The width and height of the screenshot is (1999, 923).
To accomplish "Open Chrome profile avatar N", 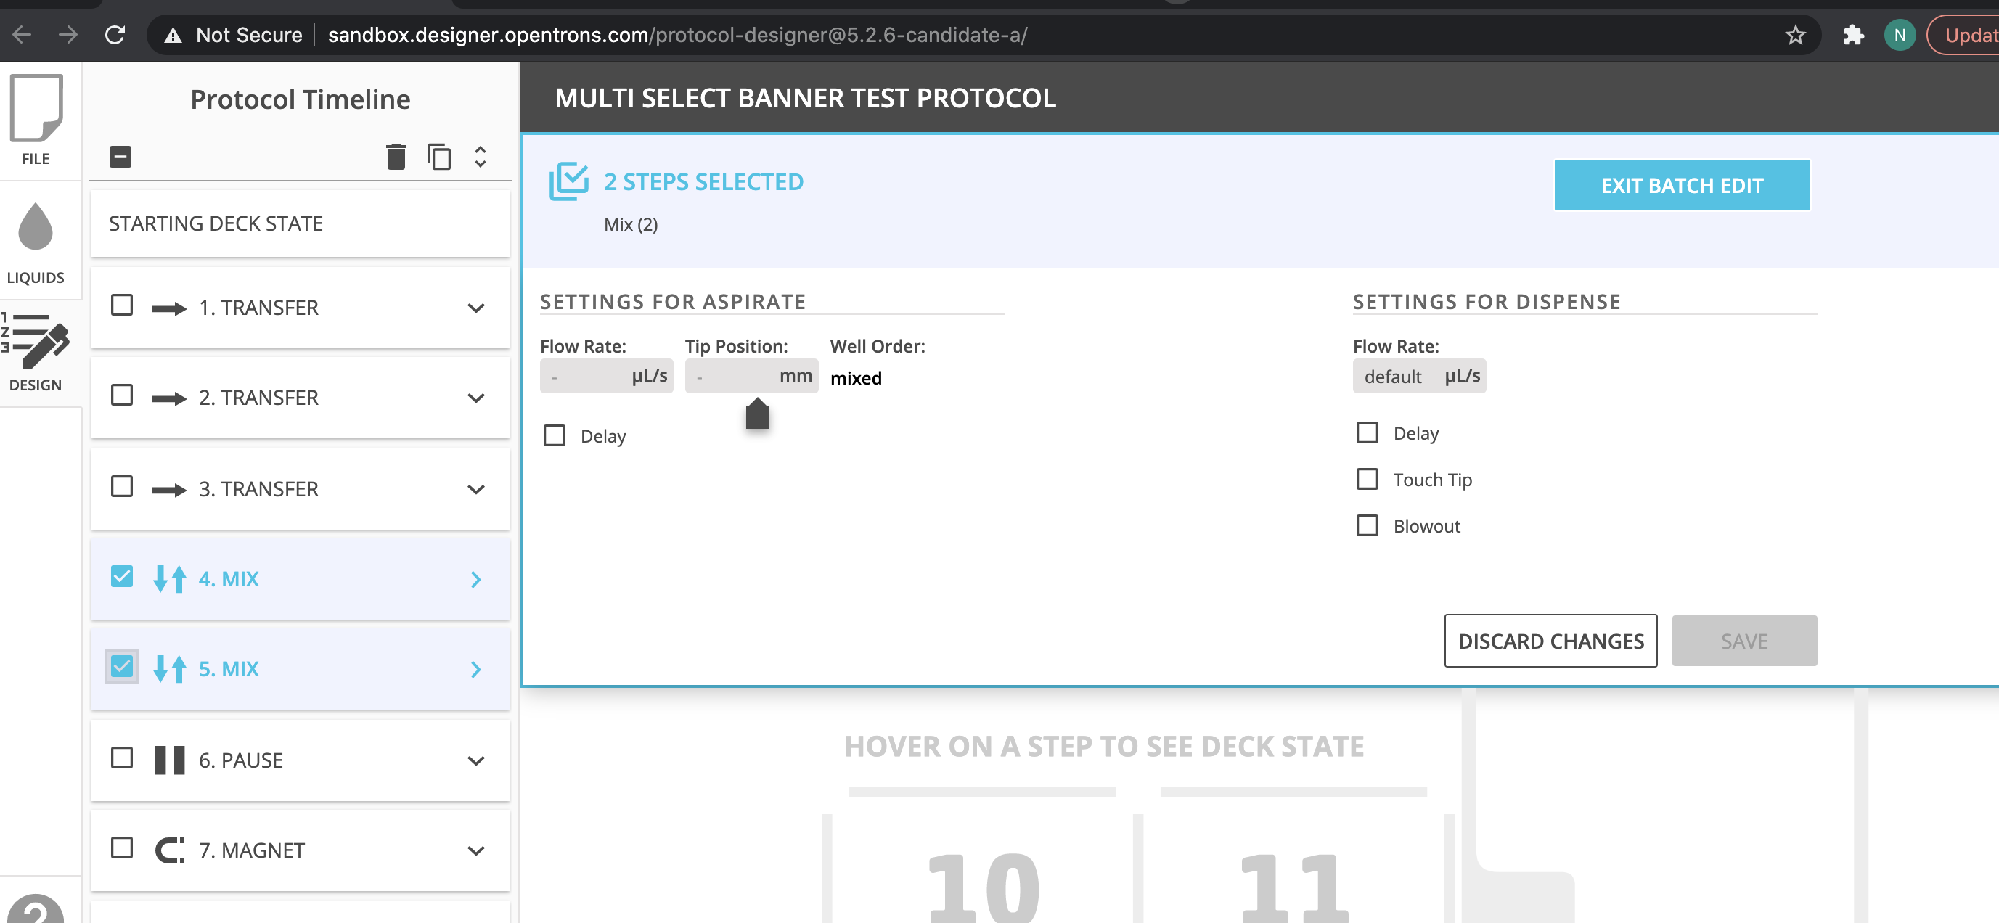I will pos(1900,35).
